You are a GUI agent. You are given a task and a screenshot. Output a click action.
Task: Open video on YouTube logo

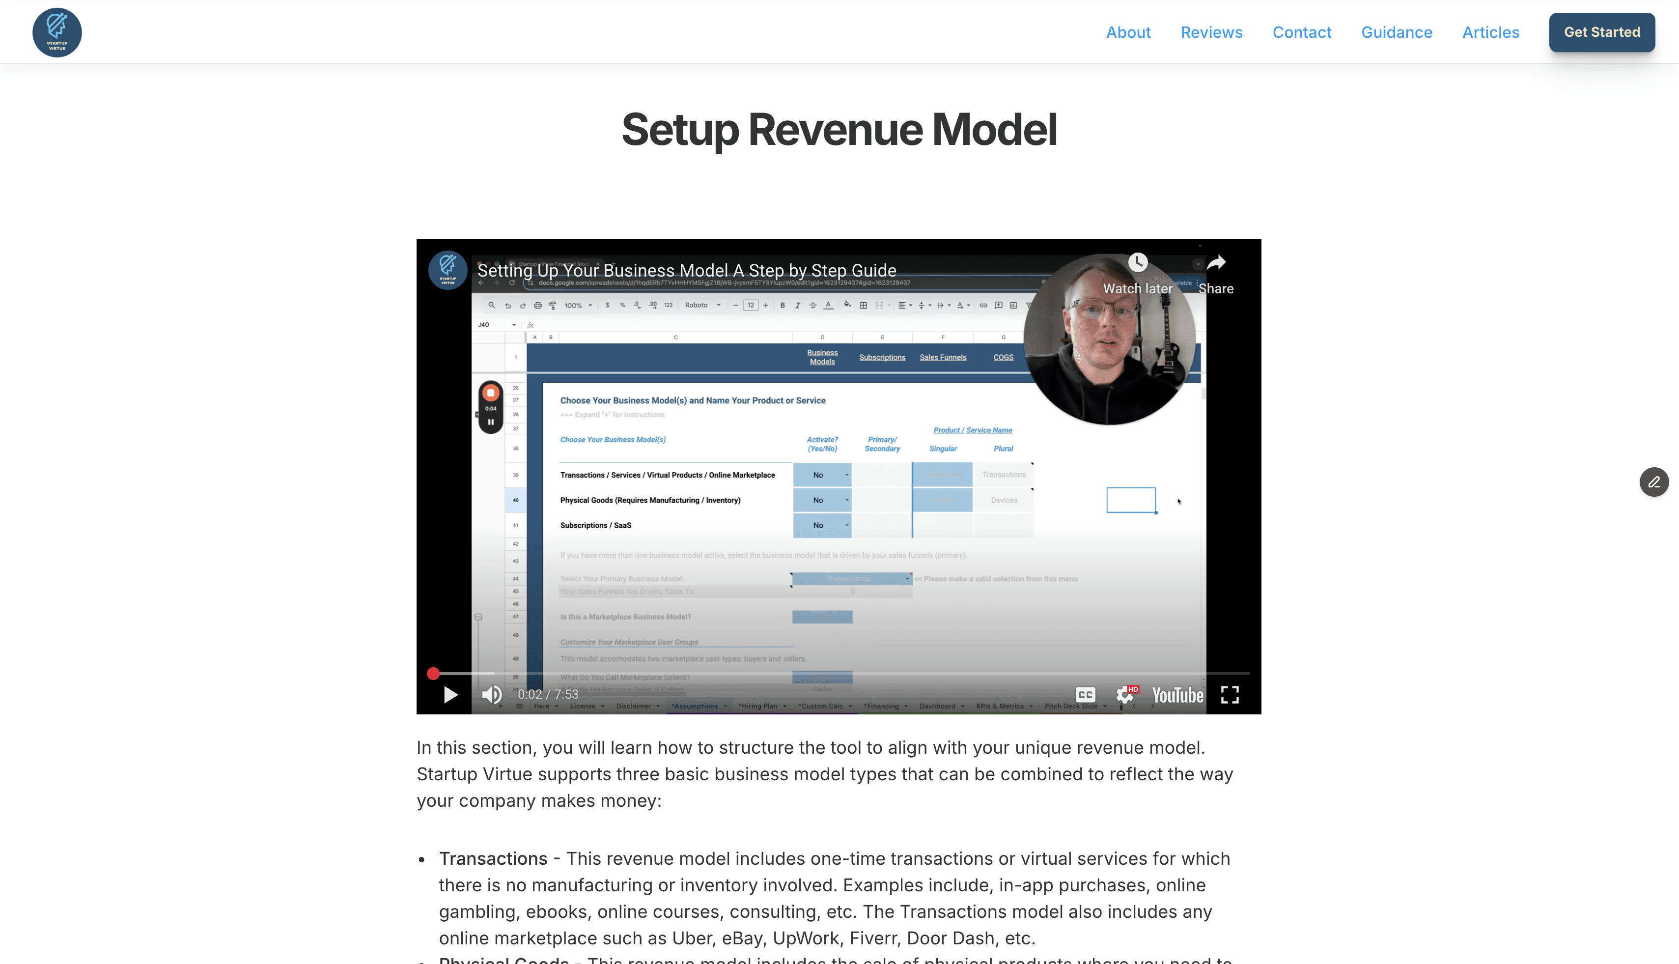[x=1177, y=695]
